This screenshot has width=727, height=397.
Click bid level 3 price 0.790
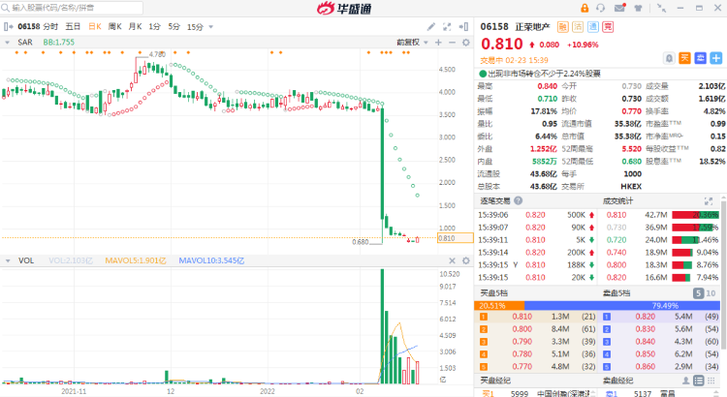coord(522,342)
